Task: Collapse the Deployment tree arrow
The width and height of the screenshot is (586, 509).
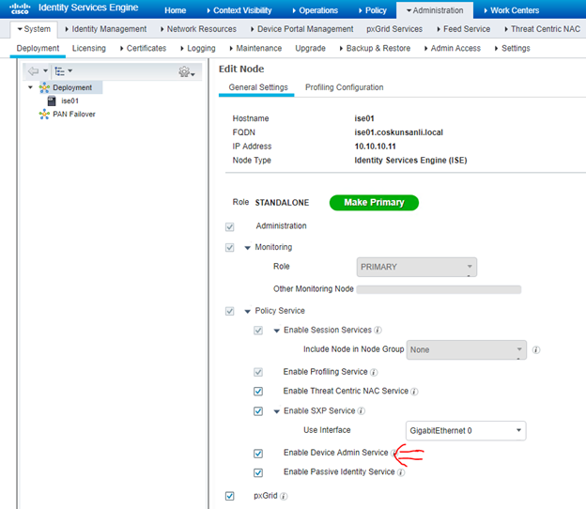Action: pos(31,87)
